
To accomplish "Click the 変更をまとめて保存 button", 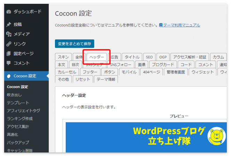I will tap(74, 44).
